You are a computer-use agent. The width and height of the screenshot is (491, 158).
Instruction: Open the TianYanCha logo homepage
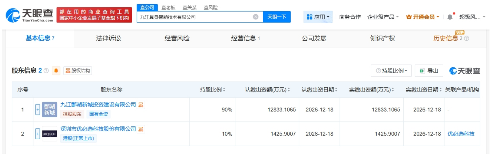point(29,15)
